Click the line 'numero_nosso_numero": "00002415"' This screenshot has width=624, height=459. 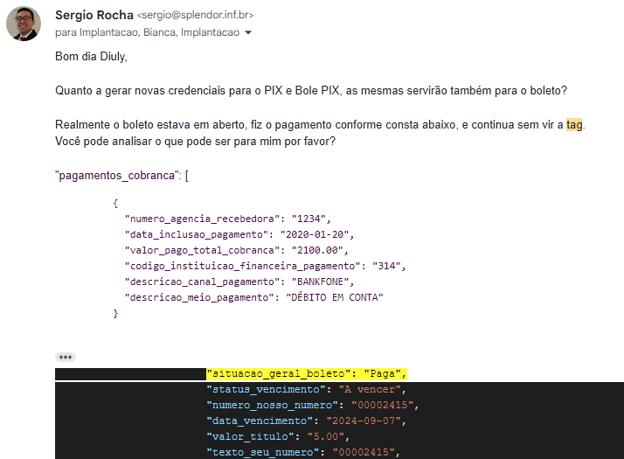click(313, 406)
